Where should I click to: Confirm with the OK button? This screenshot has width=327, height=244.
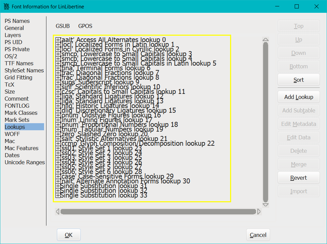point(69,235)
